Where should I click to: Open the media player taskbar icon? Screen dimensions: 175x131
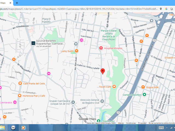pos(24,127)
